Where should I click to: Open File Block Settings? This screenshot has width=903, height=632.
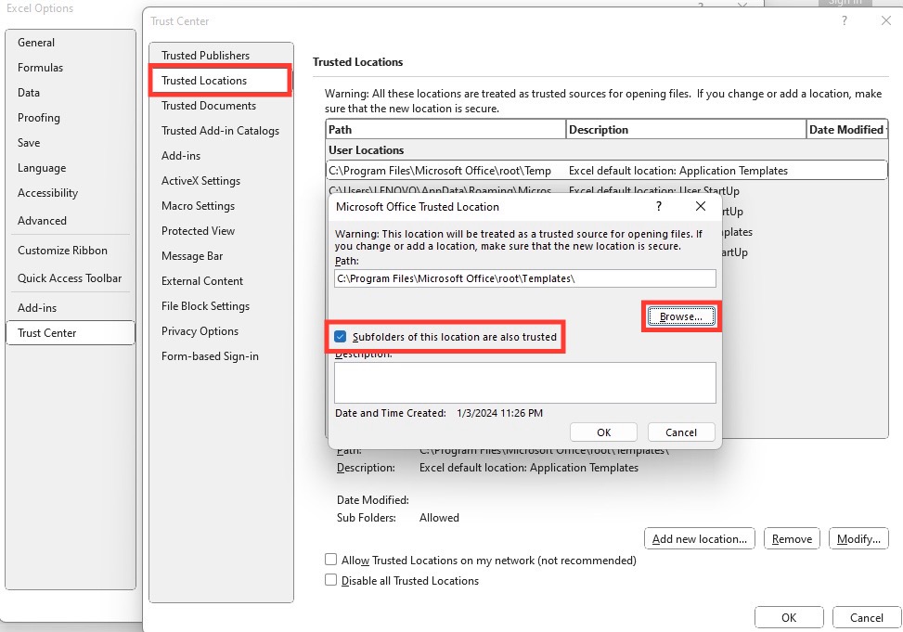tap(205, 306)
